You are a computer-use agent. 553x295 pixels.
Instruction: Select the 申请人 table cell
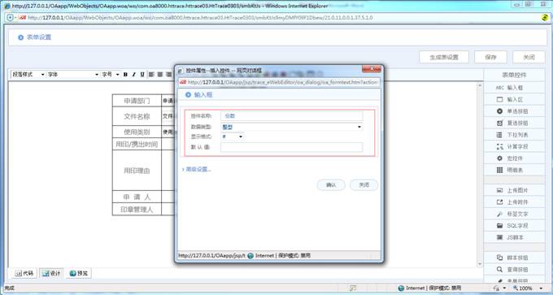click(x=137, y=197)
